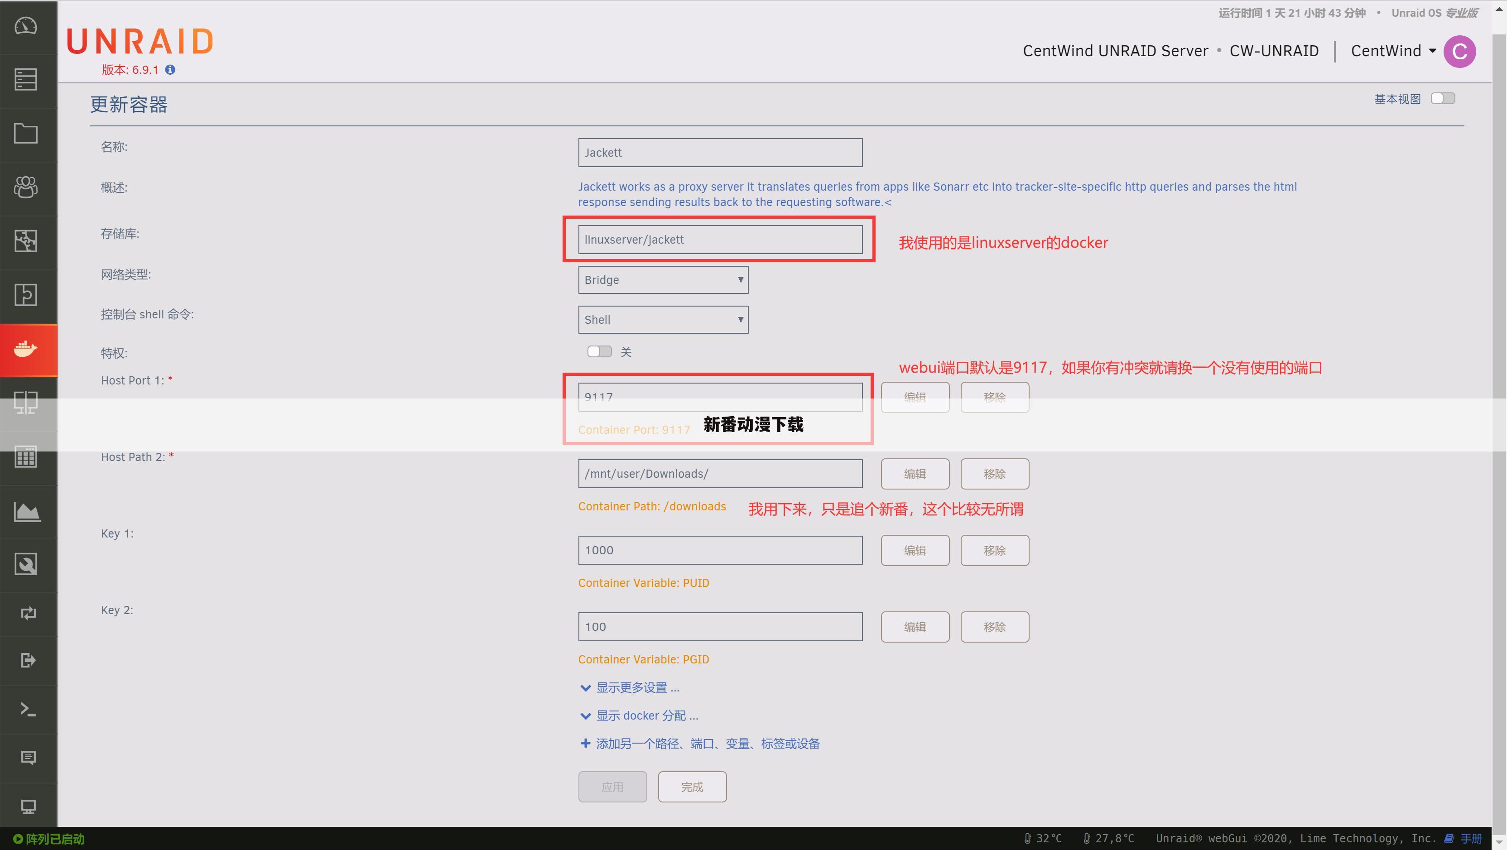Open the Tools wrench sidebar icon
This screenshot has height=850, width=1507.
coord(26,565)
